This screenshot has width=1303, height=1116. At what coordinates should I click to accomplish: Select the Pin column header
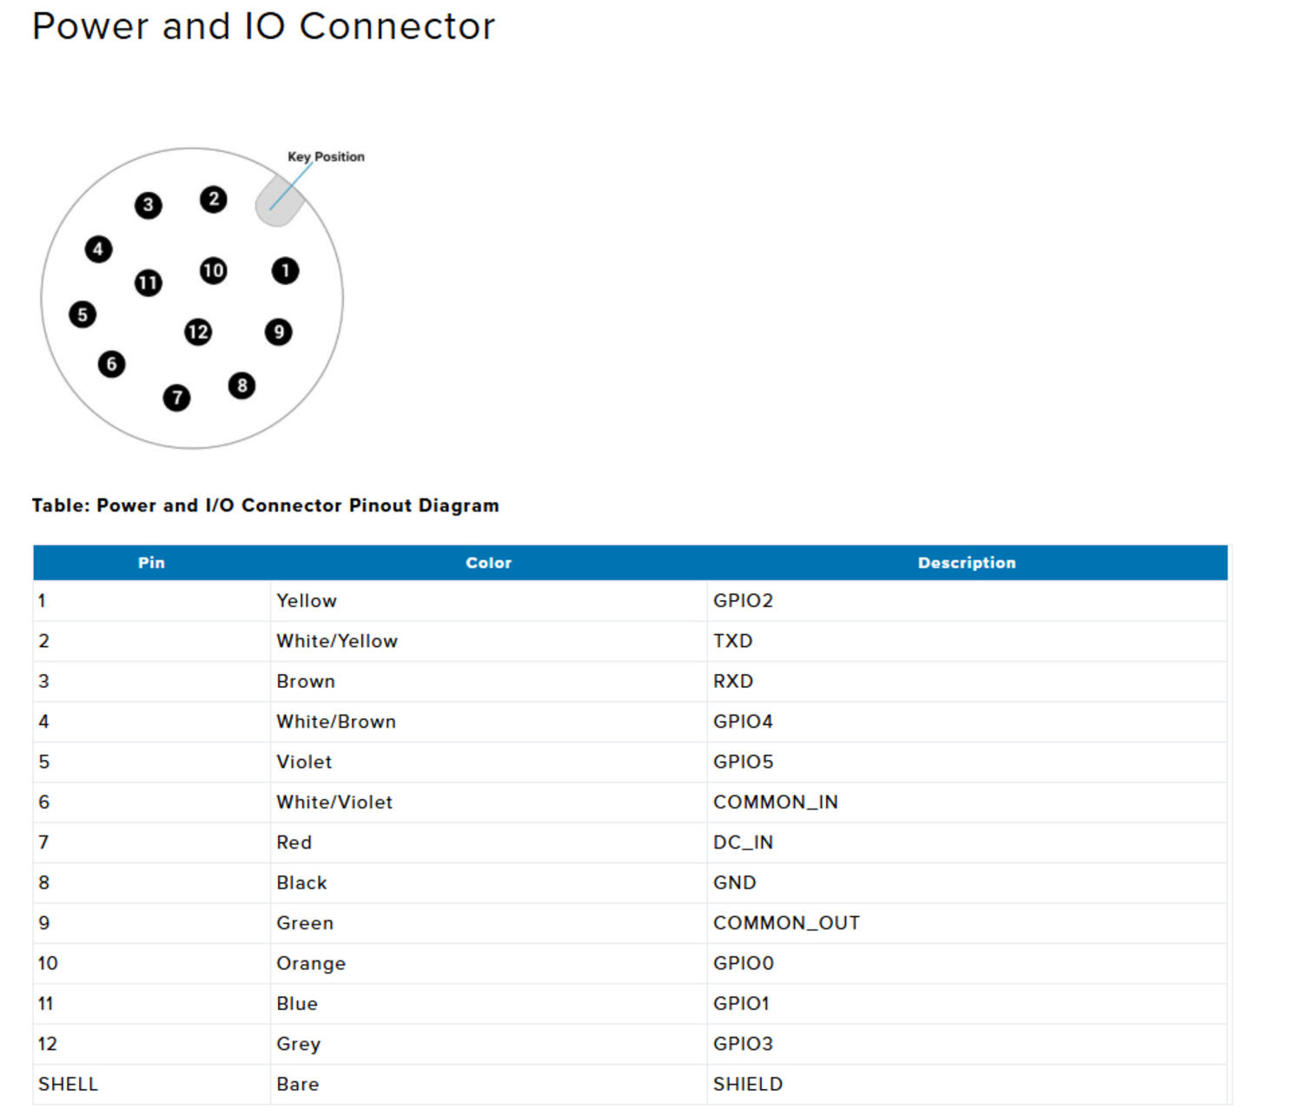[150, 562]
